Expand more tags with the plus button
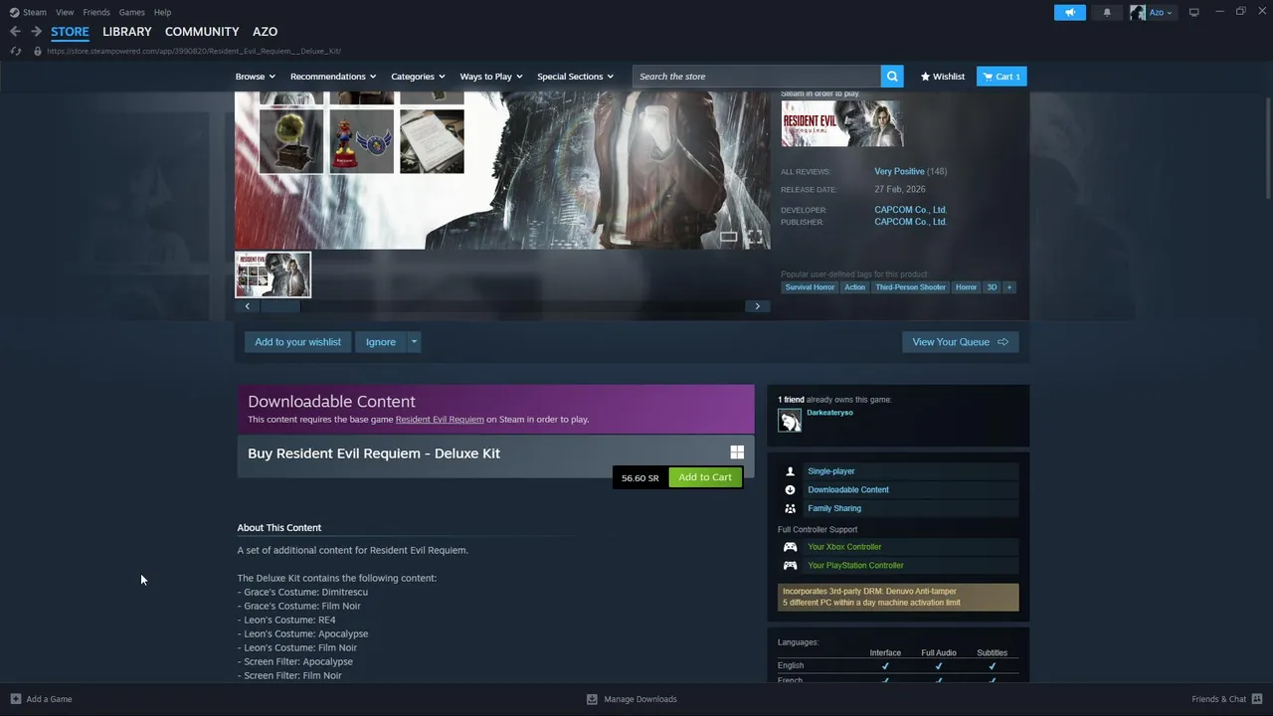 click(1009, 287)
